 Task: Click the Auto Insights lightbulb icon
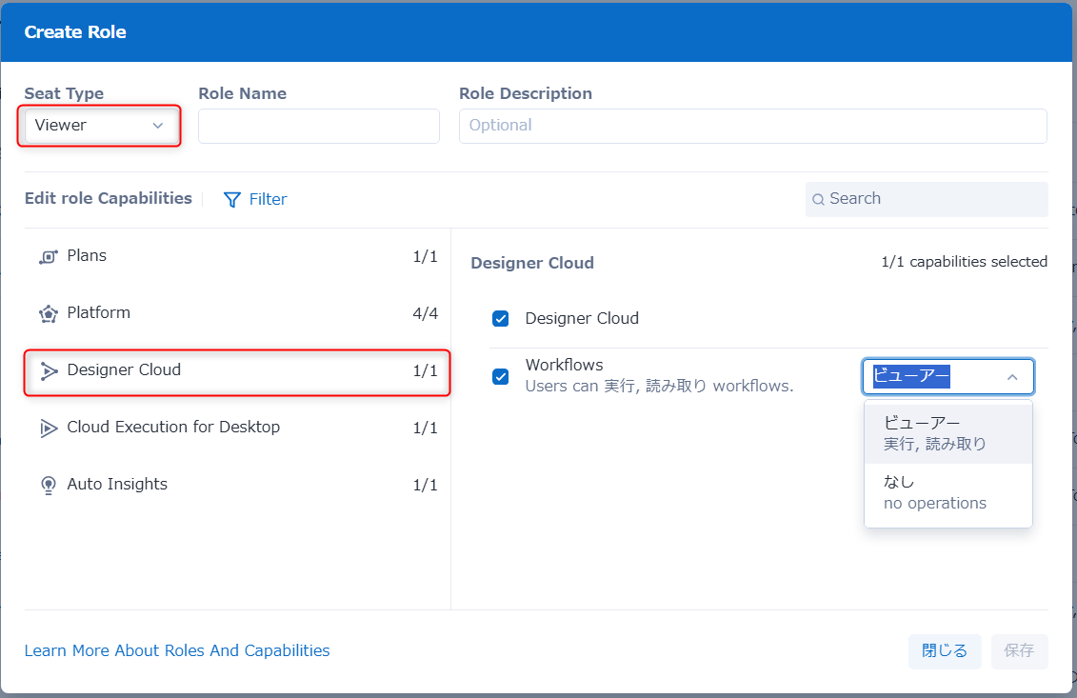click(x=48, y=485)
